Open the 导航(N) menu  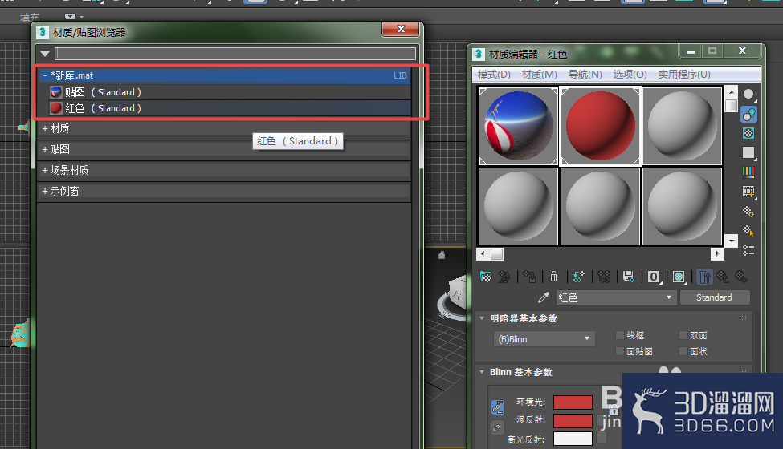[x=585, y=75]
